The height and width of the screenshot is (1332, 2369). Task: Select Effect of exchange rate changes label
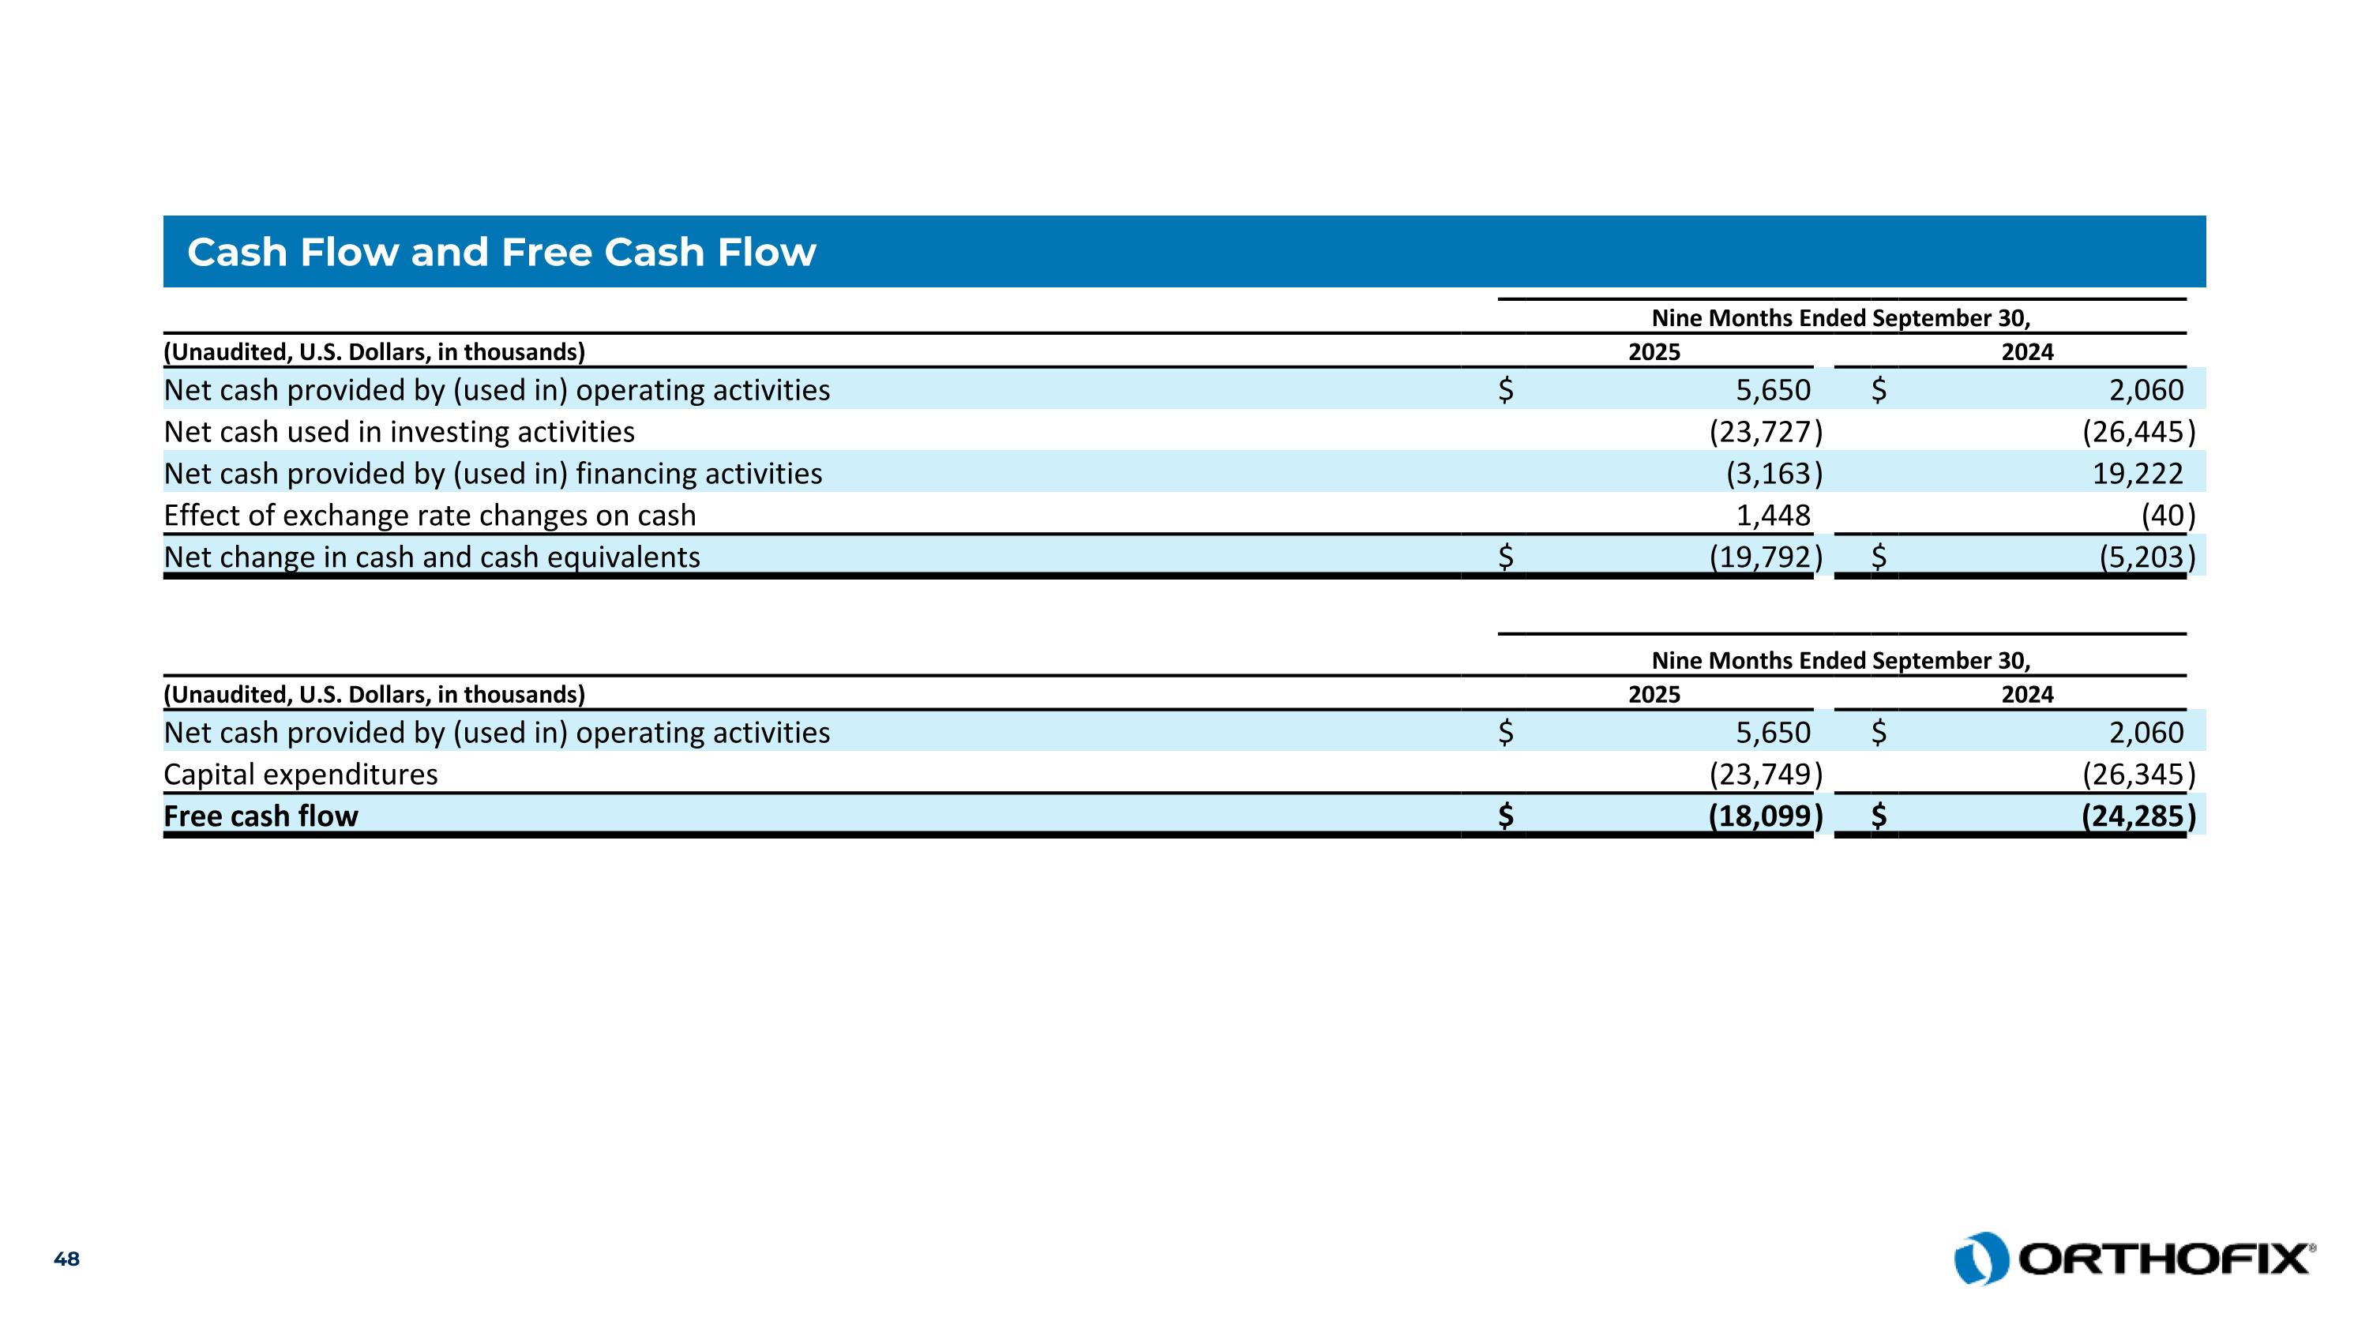point(430,515)
